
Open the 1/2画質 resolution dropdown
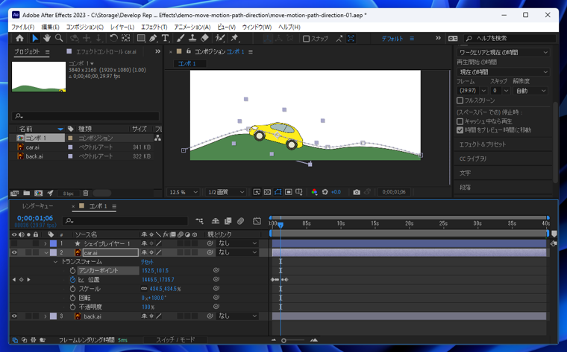(x=226, y=192)
